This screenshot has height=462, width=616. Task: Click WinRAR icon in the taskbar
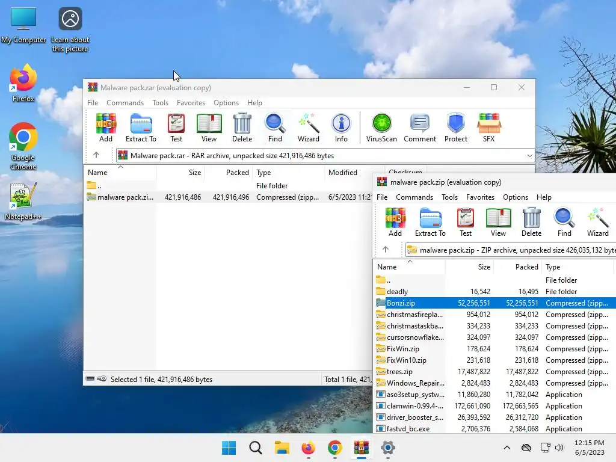362,448
